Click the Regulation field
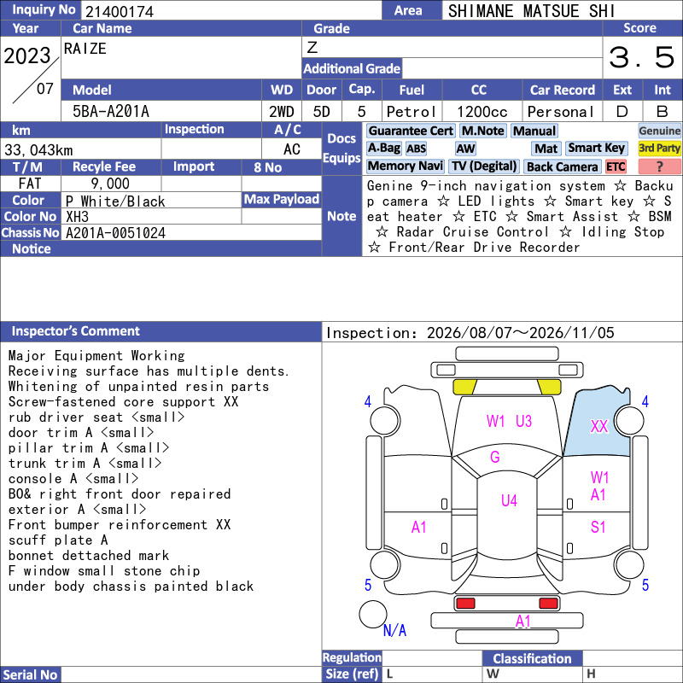 click(432, 658)
